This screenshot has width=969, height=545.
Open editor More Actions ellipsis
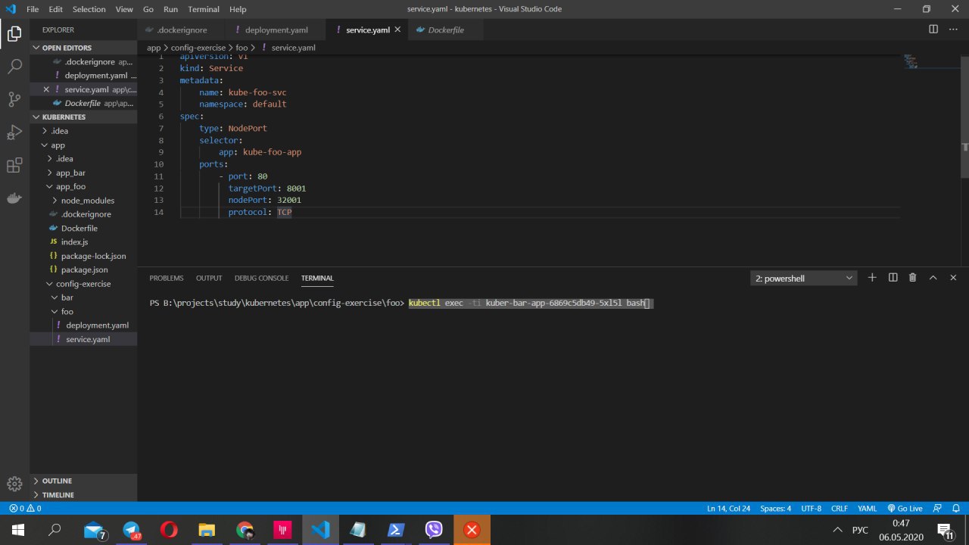tap(953, 30)
